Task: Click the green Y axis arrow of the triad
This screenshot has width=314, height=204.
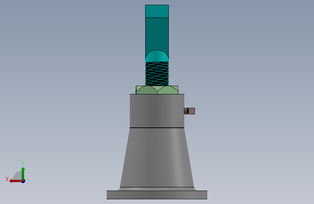Action: tap(23, 174)
